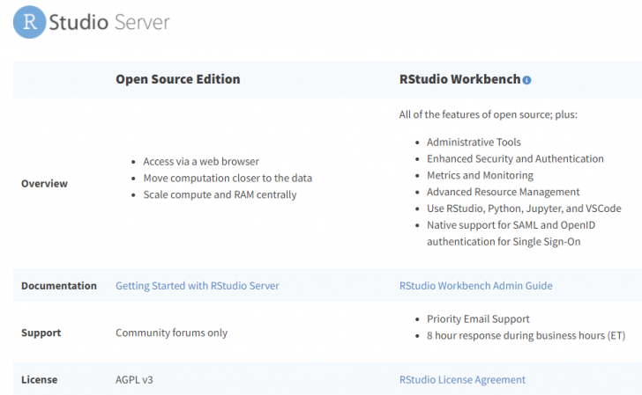Click the Documentation row label
The image size is (642, 395).
(59, 286)
